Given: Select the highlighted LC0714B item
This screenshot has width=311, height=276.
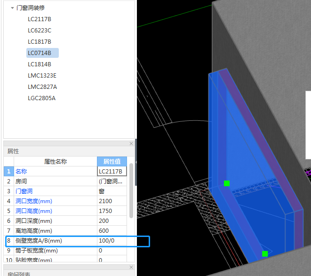Looking at the screenshot, I should tap(42, 53).
